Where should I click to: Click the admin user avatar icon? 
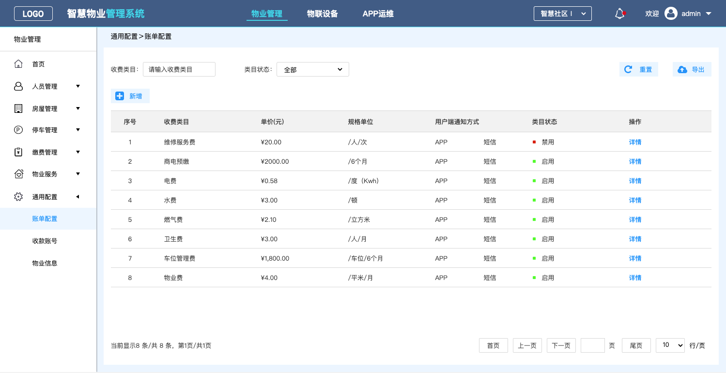[671, 14]
